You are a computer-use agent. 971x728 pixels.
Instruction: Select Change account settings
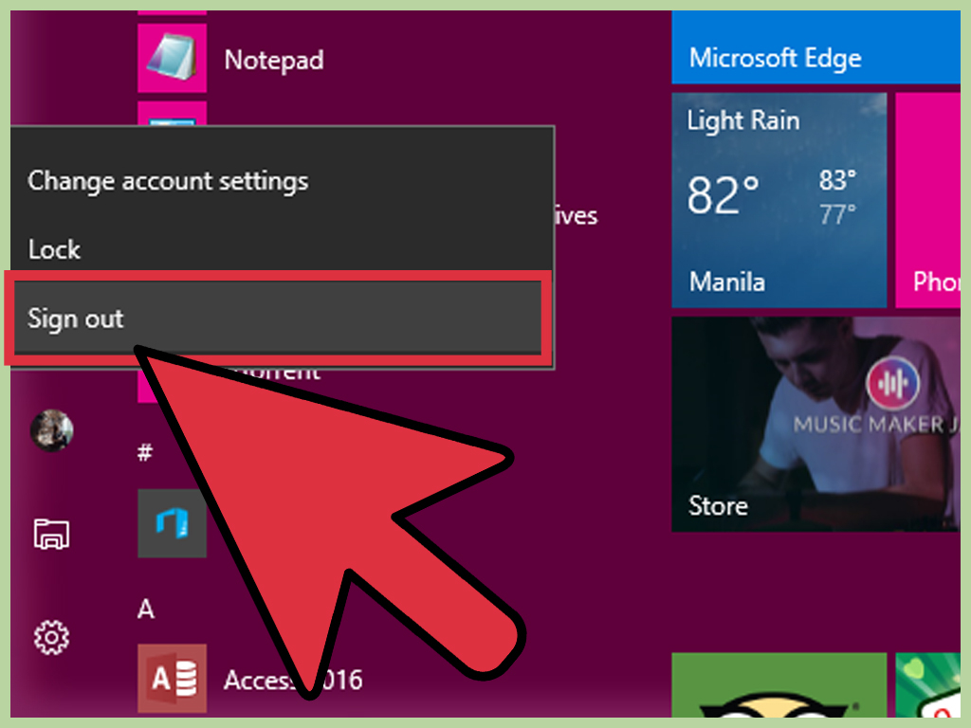(x=168, y=181)
